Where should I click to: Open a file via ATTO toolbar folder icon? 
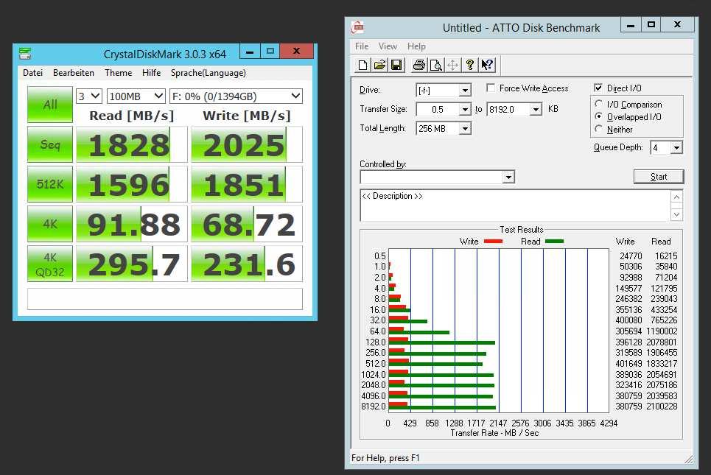pyautogui.click(x=379, y=66)
